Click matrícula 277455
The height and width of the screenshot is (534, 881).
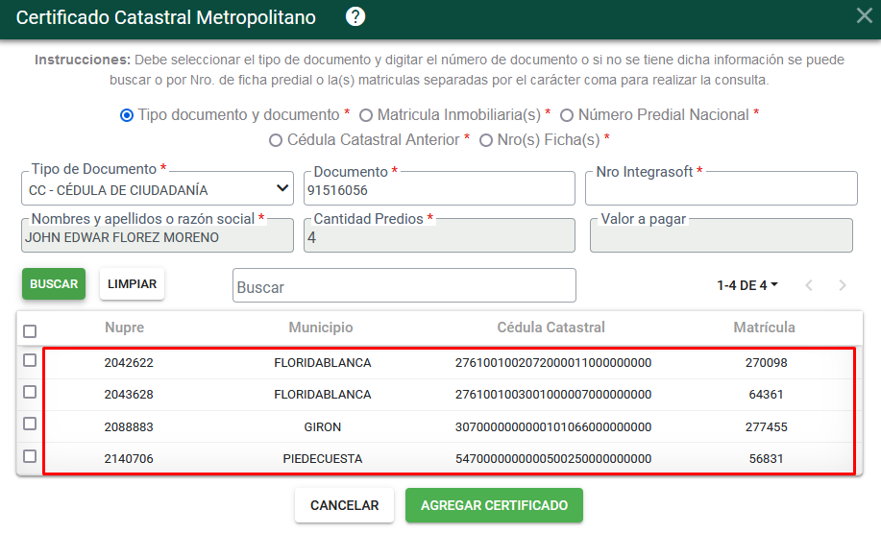point(767,426)
